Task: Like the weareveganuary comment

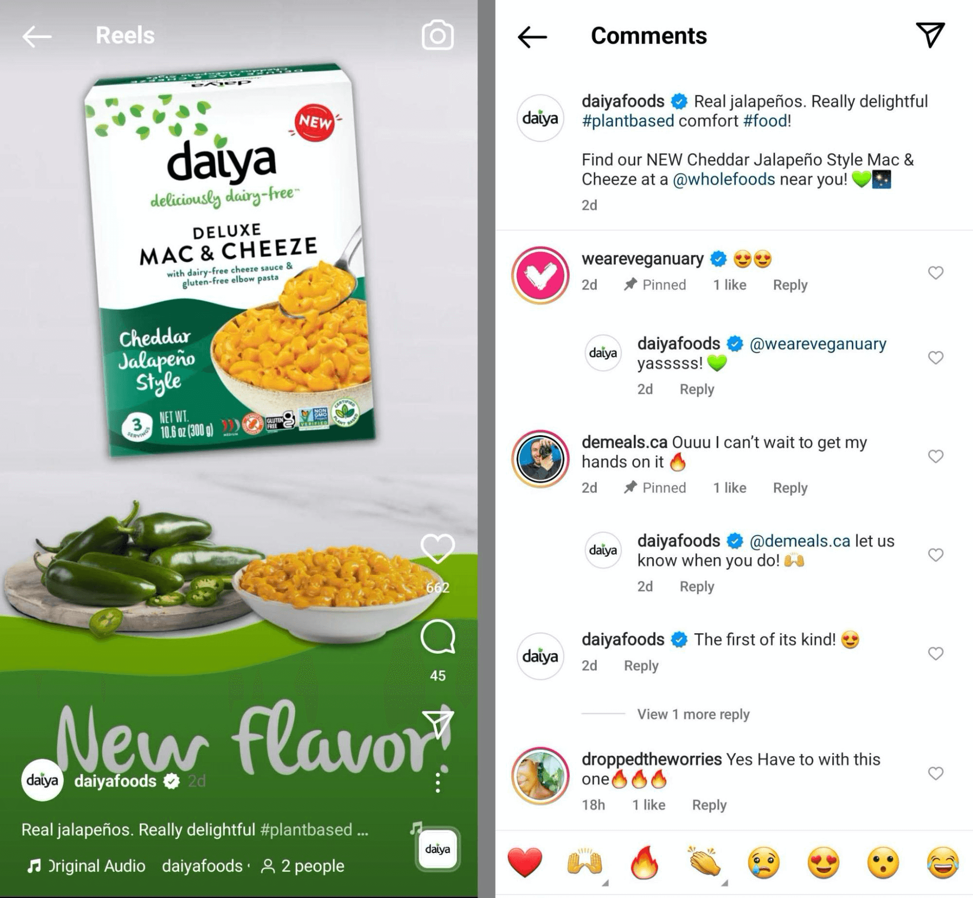Action: tap(936, 273)
